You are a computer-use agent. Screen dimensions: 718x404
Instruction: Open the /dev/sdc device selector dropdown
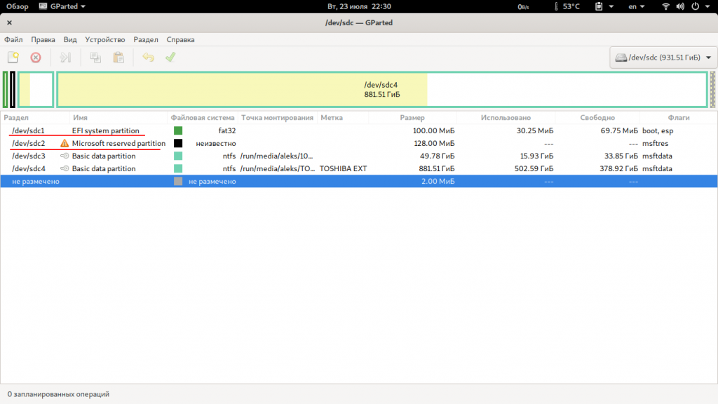(x=663, y=58)
